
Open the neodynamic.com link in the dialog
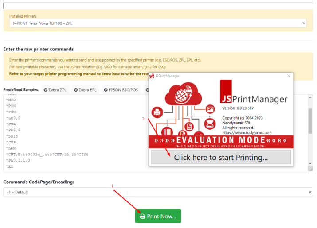point(247,132)
